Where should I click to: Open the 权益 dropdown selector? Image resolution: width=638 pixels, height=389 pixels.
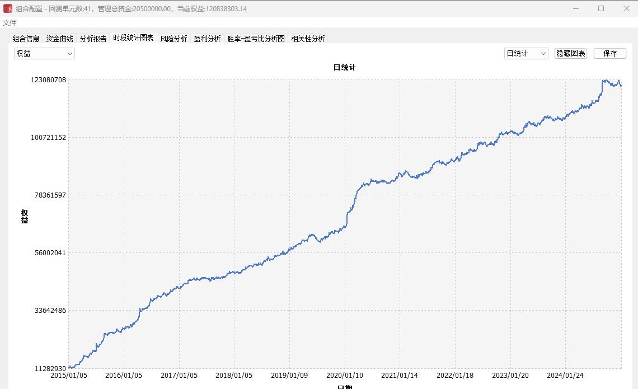(x=44, y=53)
